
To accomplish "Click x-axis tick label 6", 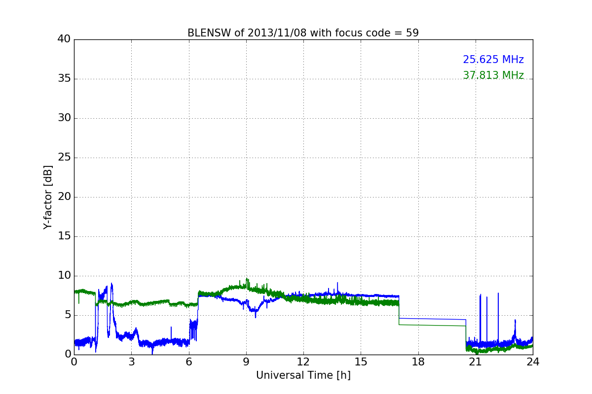I will [x=188, y=361].
